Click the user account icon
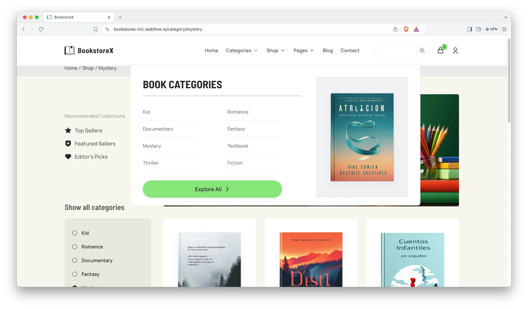Viewport: 528px width, 309px height. point(455,51)
